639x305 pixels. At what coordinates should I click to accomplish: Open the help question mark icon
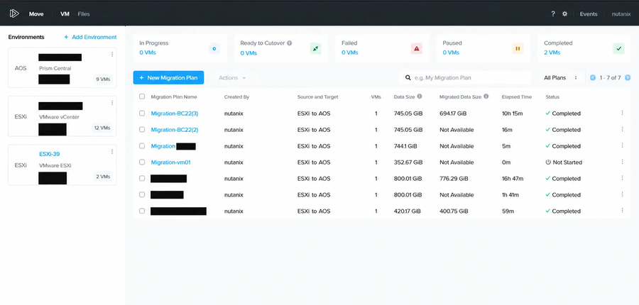(553, 14)
